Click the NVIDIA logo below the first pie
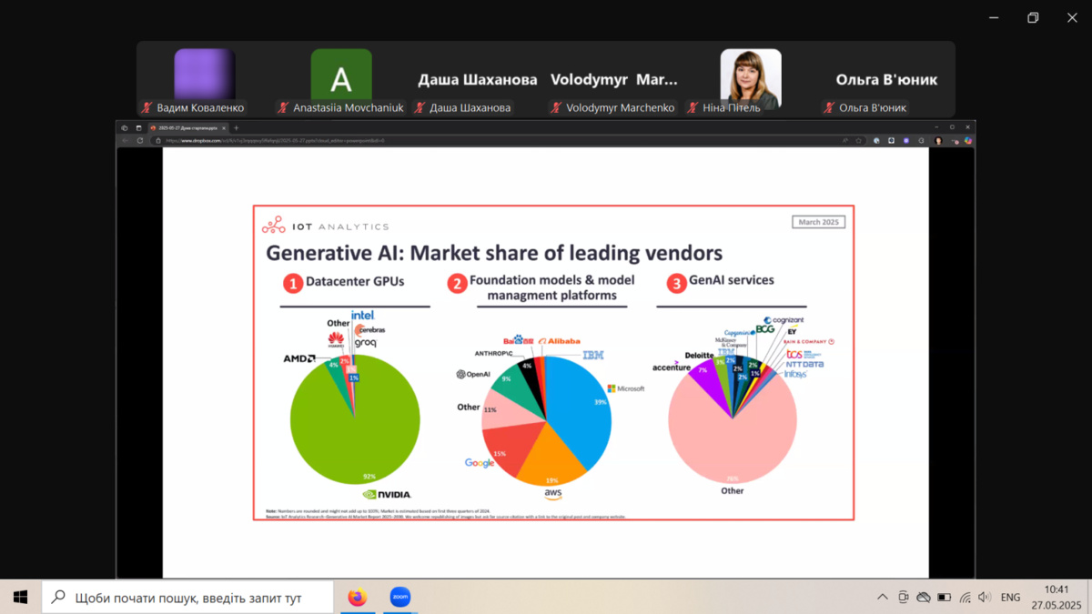The image size is (1092, 614). coord(387,494)
